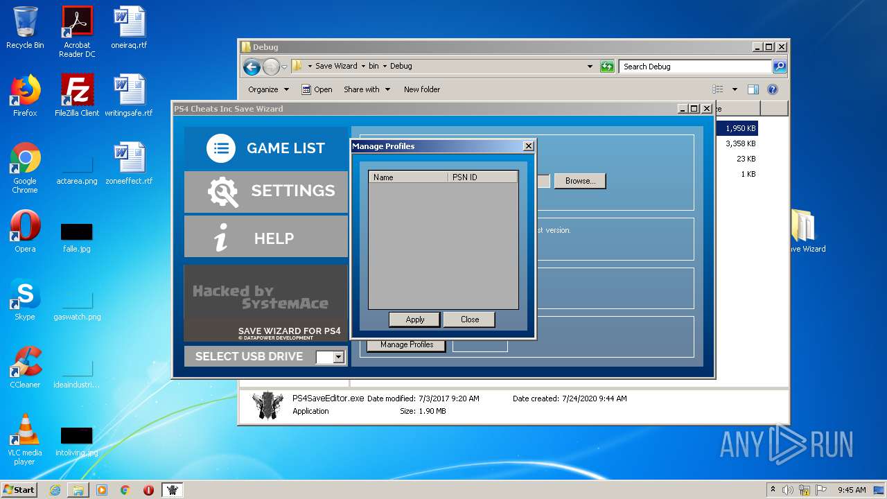Click the Hacked by SystemAce banner
The width and height of the screenshot is (887, 499).
click(266, 302)
